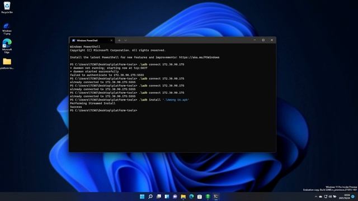Maximize the Windows Terminal window
The height and width of the screenshot is (201, 358).
coord(263,40)
